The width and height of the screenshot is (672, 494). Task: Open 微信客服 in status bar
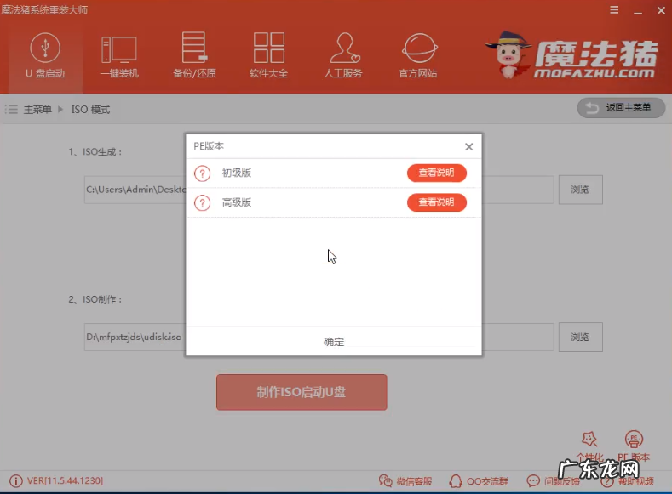click(405, 481)
